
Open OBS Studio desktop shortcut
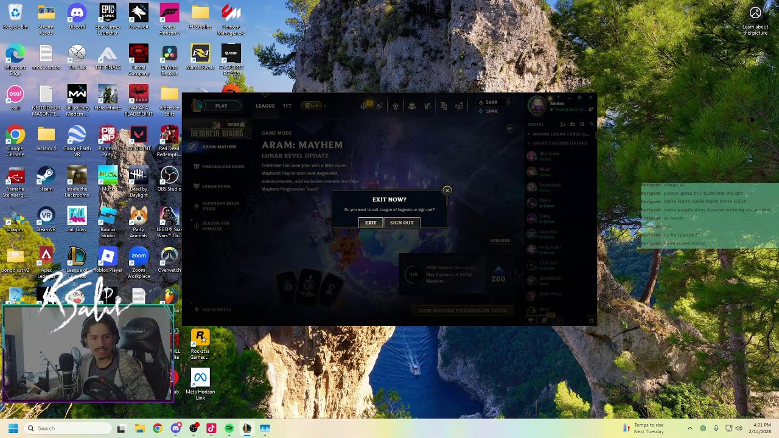pos(169,179)
